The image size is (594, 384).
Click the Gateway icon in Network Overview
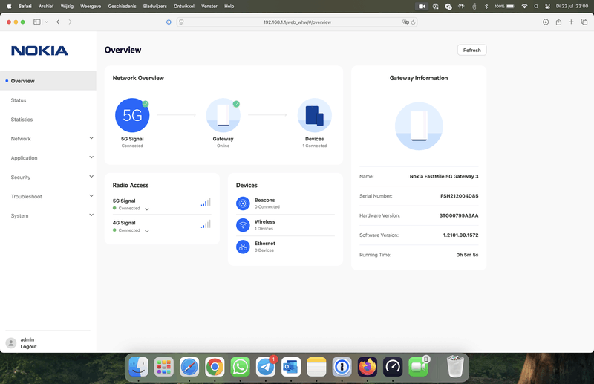(x=223, y=115)
